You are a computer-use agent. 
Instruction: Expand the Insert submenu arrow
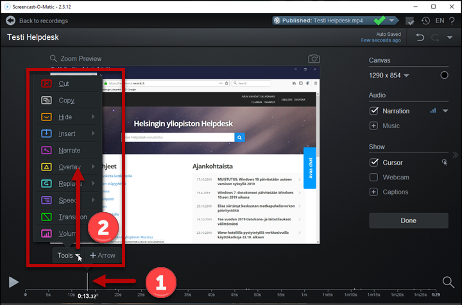[x=93, y=133]
